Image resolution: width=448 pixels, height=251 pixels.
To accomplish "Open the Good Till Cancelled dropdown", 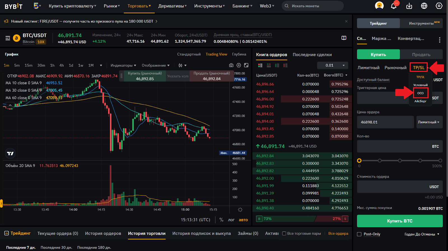I will [422, 234].
